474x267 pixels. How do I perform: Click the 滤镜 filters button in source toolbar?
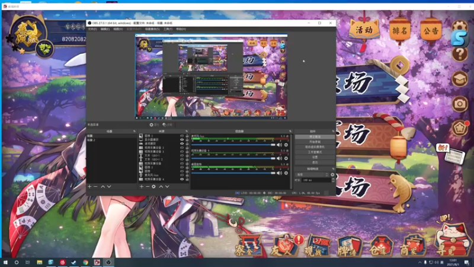pyautogui.click(x=167, y=125)
